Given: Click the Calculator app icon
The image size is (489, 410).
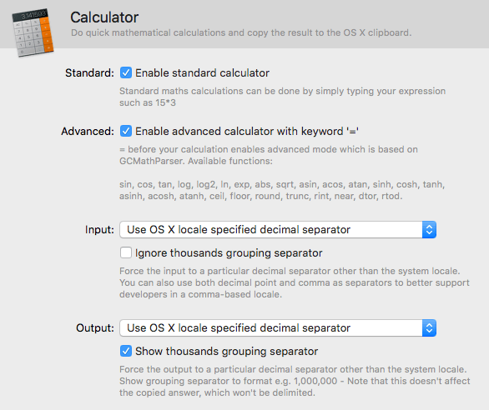Looking at the screenshot, I should point(33,32).
